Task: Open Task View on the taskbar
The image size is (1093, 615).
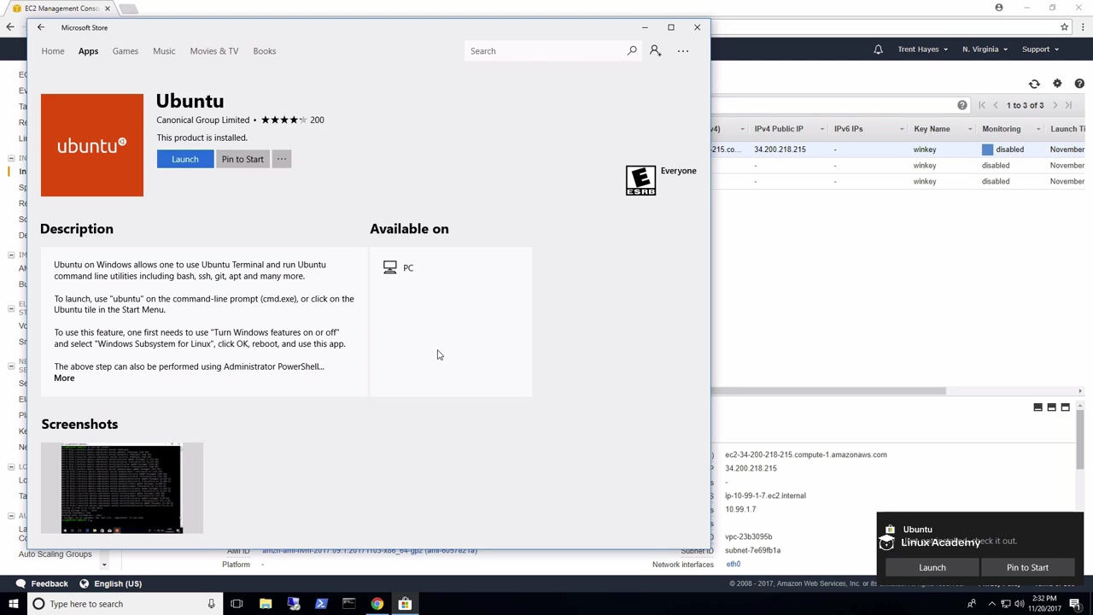Action: click(237, 604)
